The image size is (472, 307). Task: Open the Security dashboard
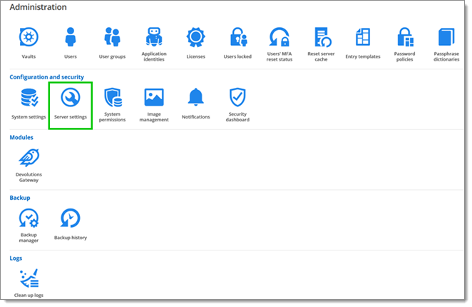point(237,98)
